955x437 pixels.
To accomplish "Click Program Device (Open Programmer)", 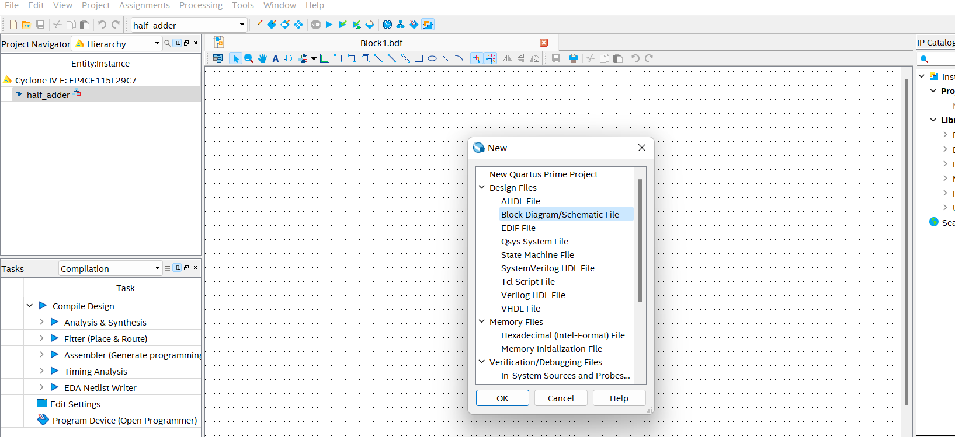I will [x=125, y=420].
